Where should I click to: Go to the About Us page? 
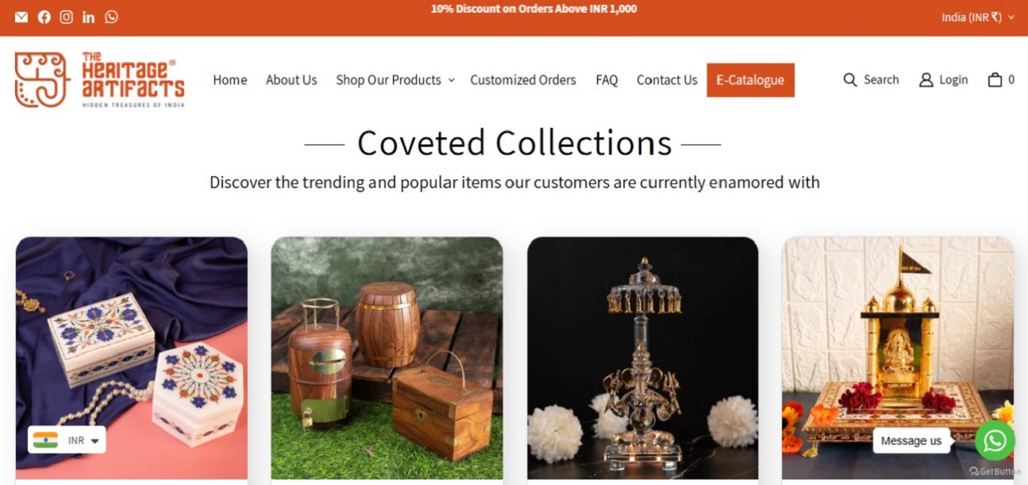(x=291, y=79)
